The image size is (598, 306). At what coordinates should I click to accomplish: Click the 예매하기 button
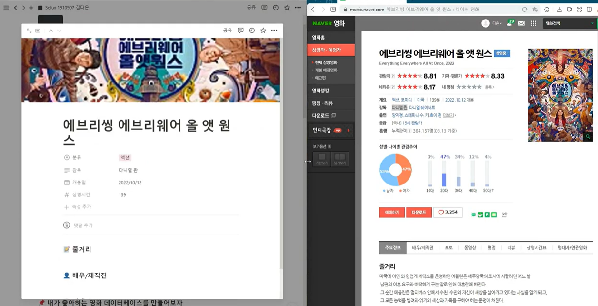coord(392,213)
